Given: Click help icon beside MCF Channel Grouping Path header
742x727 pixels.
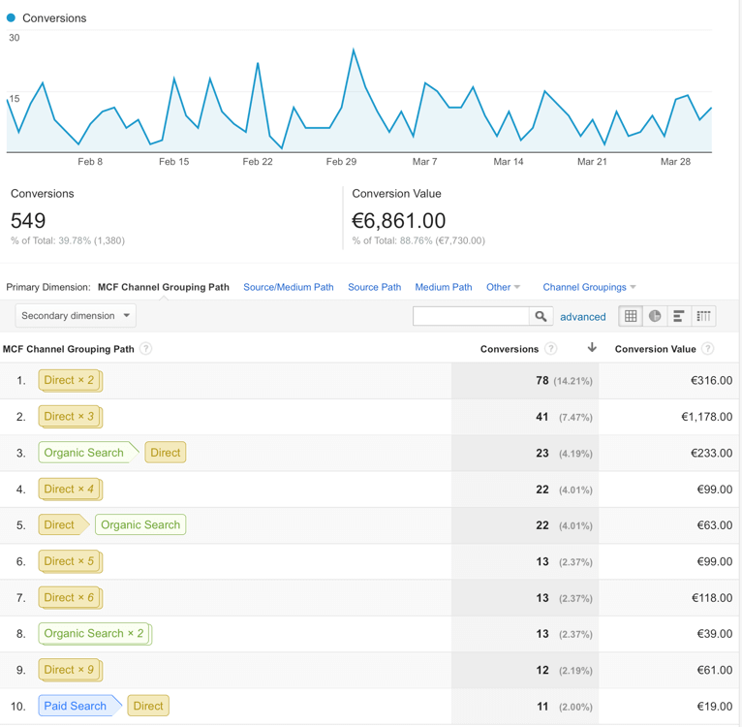Looking at the screenshot, I should tap(146, 349).
